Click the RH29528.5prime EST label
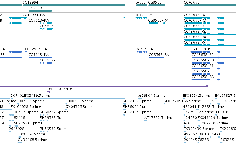 coord(54,118)
